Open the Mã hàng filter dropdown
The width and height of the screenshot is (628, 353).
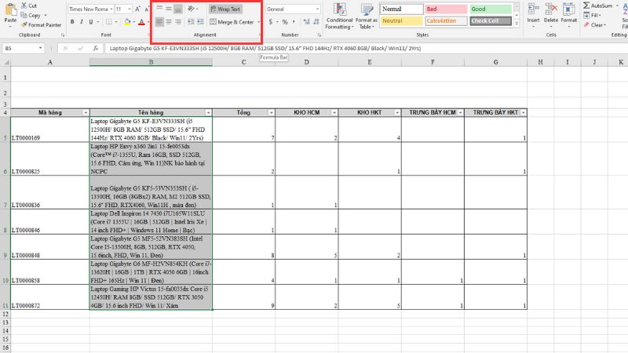[x=86, y=113]
